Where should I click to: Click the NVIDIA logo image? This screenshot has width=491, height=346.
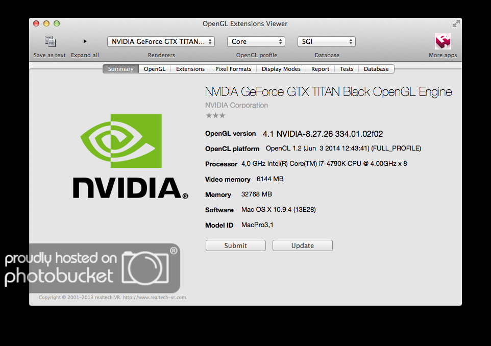coord(130,156)
